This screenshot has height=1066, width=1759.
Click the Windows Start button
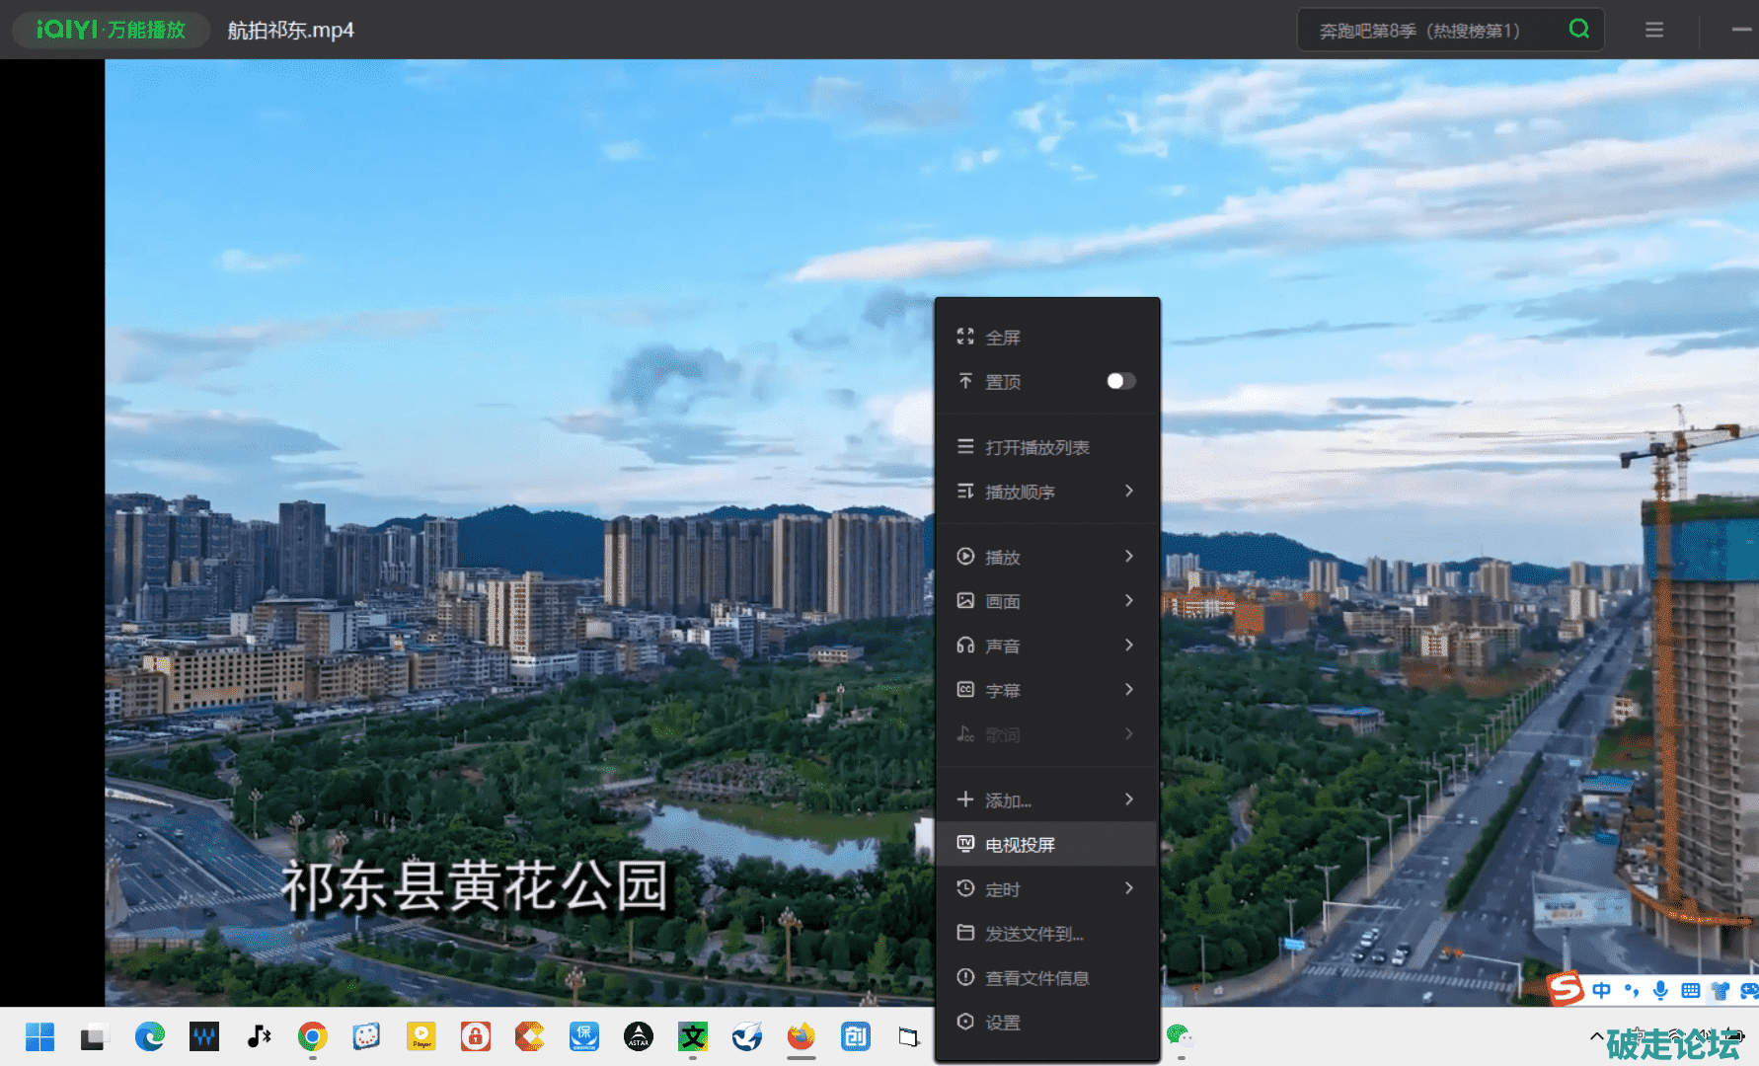click(x=39, y=1036)
